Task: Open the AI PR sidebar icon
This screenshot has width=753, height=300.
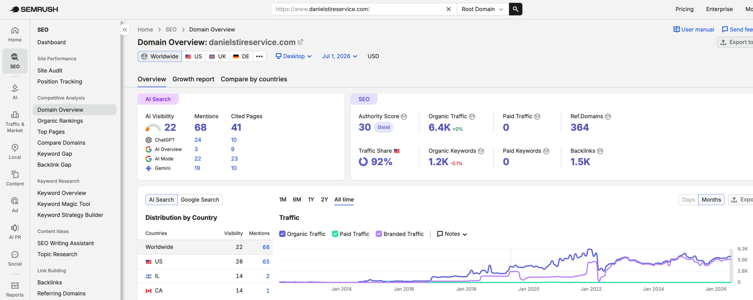Action: point(15,232)
